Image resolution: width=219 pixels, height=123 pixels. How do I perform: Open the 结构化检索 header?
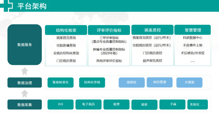(x=66, y=30)
